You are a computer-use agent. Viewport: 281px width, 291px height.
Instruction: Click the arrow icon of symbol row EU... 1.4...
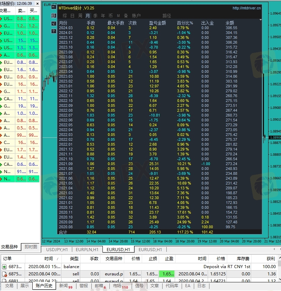pos(1,157)
